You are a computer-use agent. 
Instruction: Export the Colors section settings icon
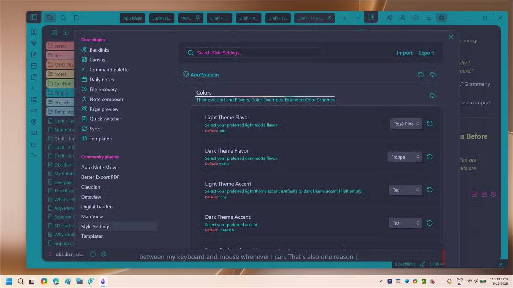[433, 96]
